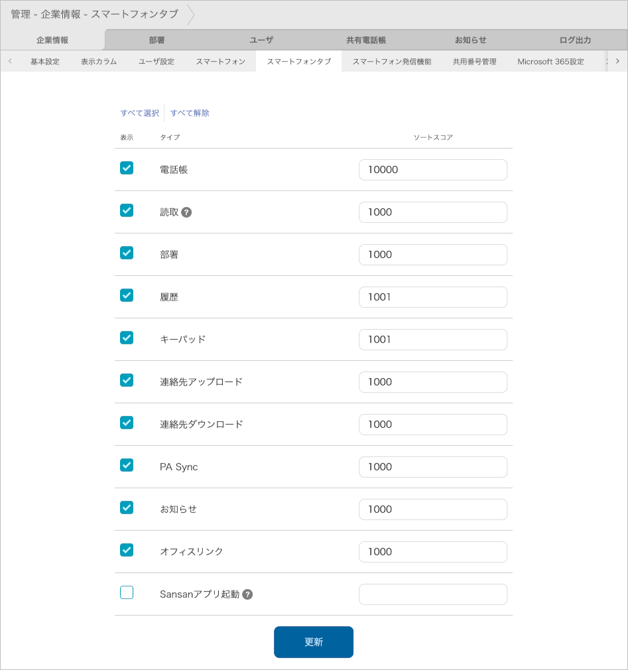Select the 表示カラム sub-tab

(x=99, y=62)
